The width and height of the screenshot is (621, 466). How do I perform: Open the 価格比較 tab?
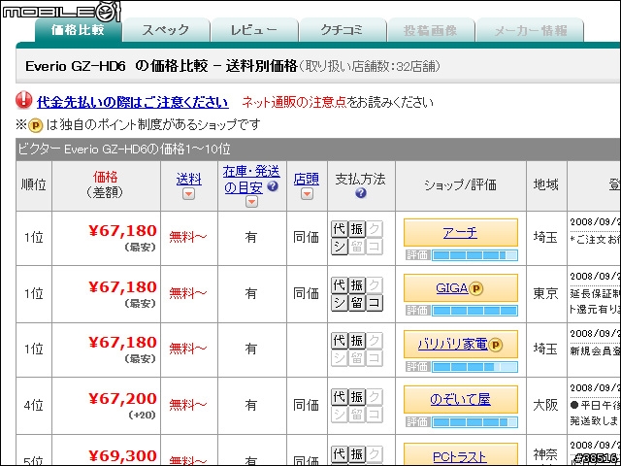(78, 30)
